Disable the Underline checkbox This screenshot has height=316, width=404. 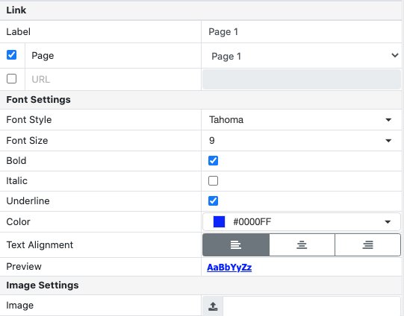pyautogui.click(x=213, y=200)
